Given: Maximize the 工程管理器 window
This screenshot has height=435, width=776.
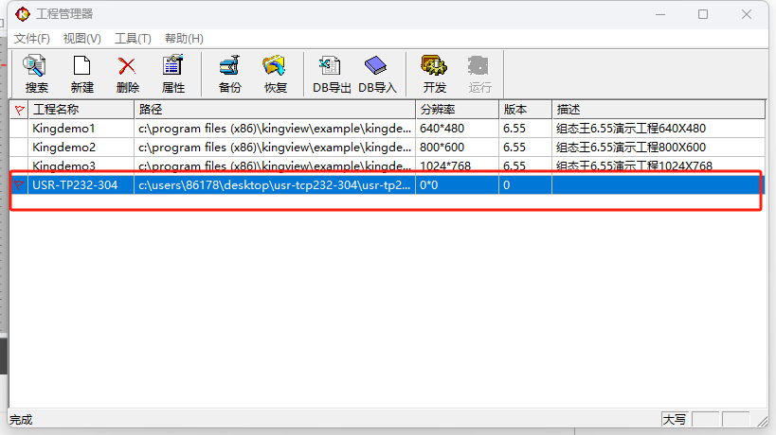Looking at the screenshot, I should [x=703, y=14].
